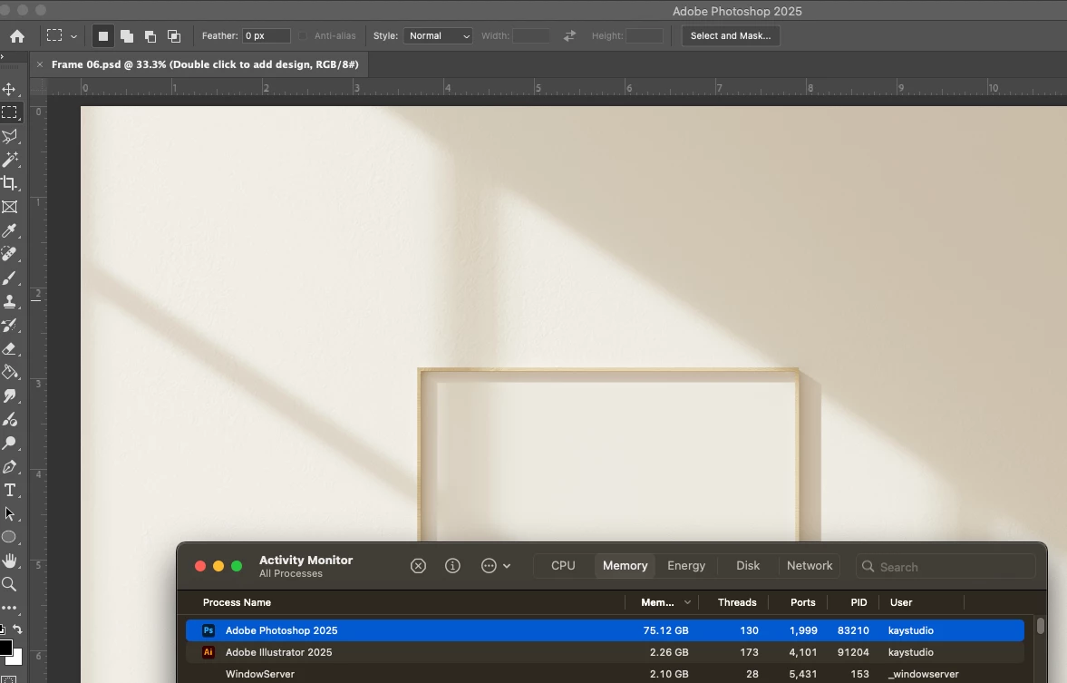Swap Width and Height values icon
Image resolution: width=1067 pixels, height=683 pixels.
click(x=569, y=36)
